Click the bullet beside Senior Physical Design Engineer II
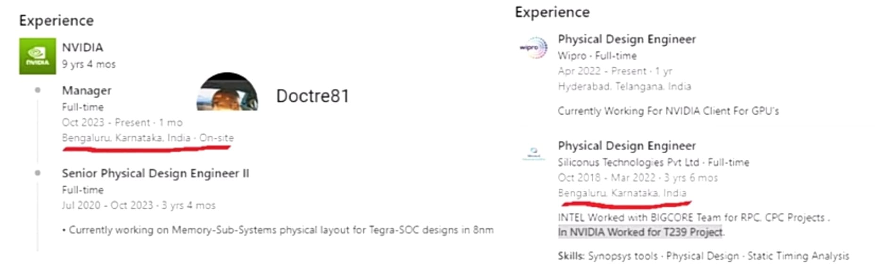 point(38,173)
